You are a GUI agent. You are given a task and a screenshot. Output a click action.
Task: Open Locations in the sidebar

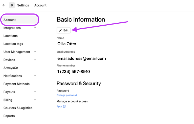tap(11, 36)
